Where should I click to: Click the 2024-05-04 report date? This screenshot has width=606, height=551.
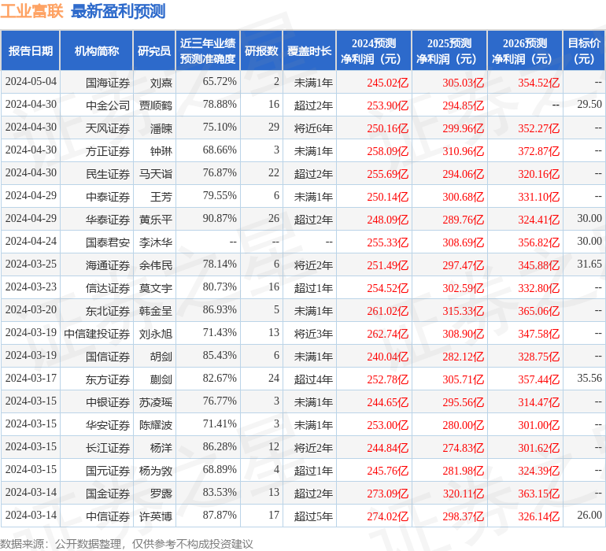coord(31,82)
